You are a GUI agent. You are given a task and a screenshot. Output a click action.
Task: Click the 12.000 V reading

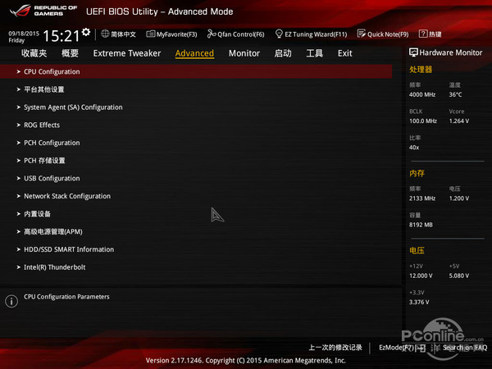click(x=421, y=276)
